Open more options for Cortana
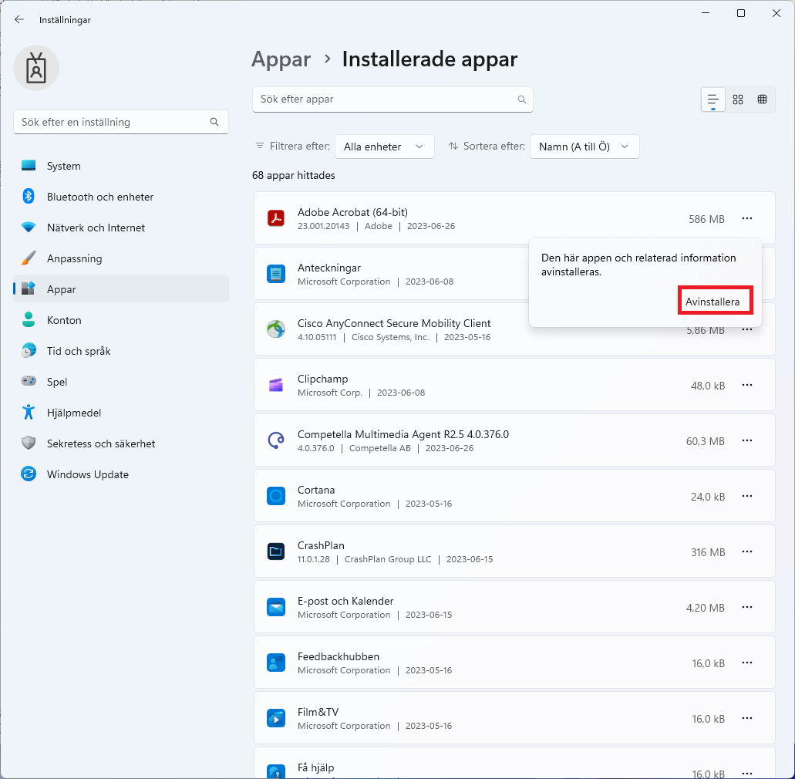Viewport: 795px width, 779px height. pos(747,496)
